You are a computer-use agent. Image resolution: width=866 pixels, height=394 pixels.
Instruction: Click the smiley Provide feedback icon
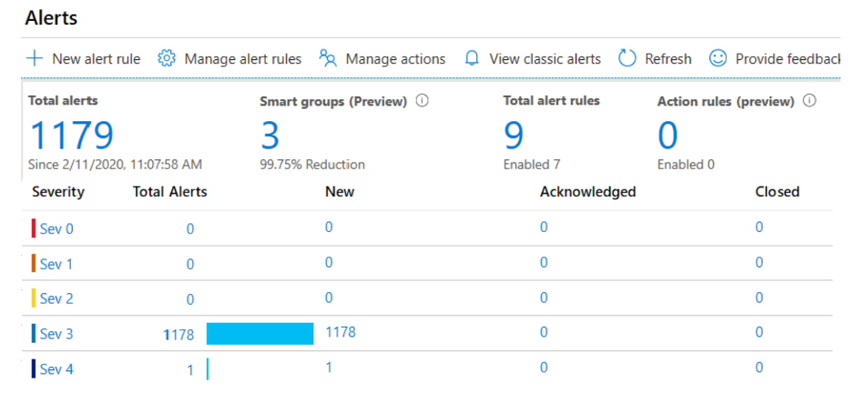click(718, 59)
